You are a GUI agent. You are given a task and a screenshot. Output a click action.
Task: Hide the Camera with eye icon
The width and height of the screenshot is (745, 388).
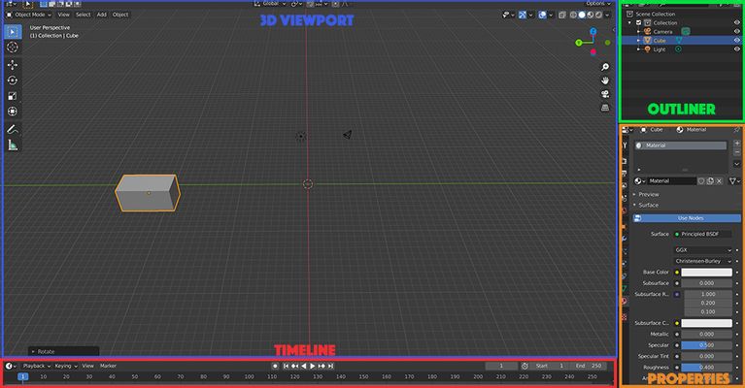737,31
